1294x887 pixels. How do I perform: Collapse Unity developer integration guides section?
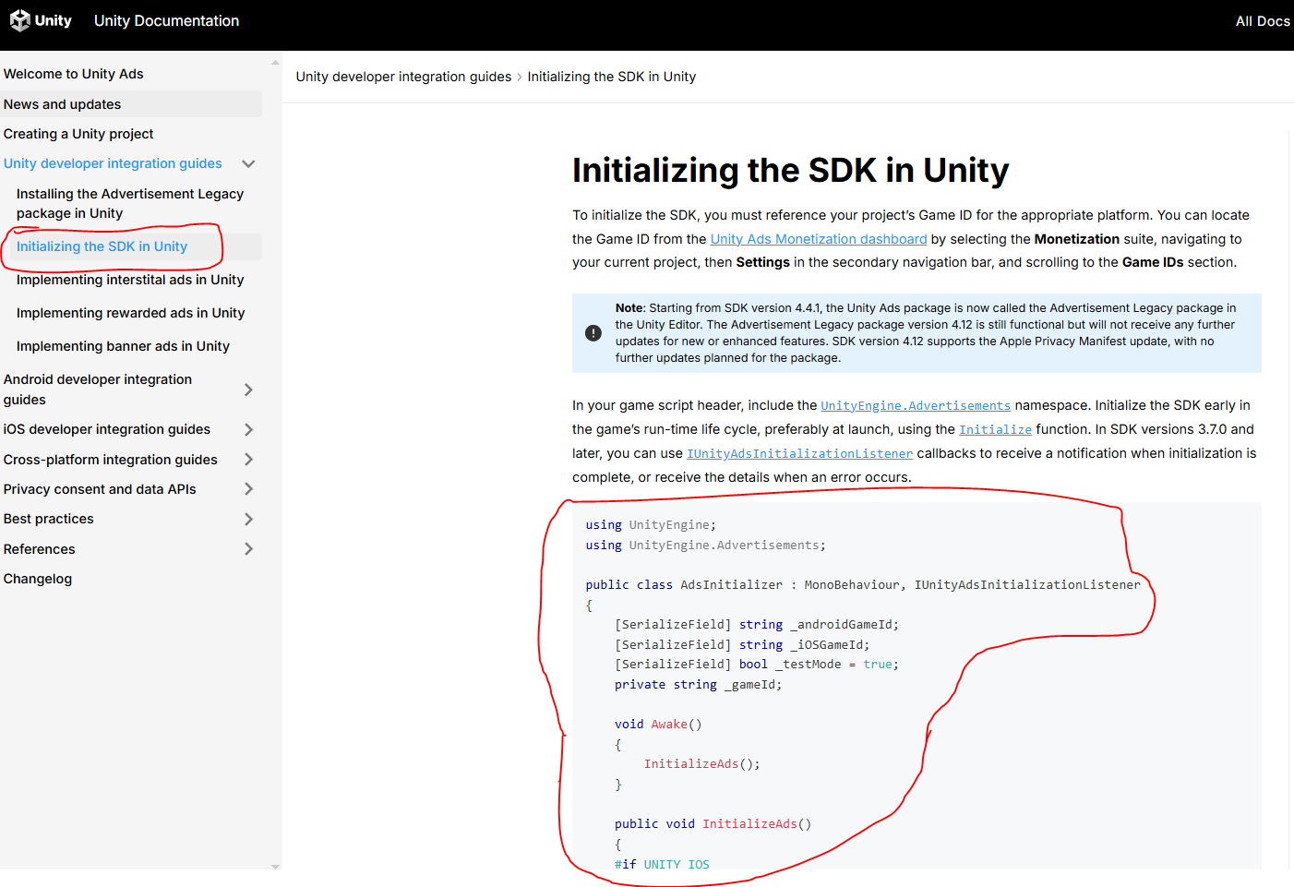pyautogui.click(x=248, y=163)
